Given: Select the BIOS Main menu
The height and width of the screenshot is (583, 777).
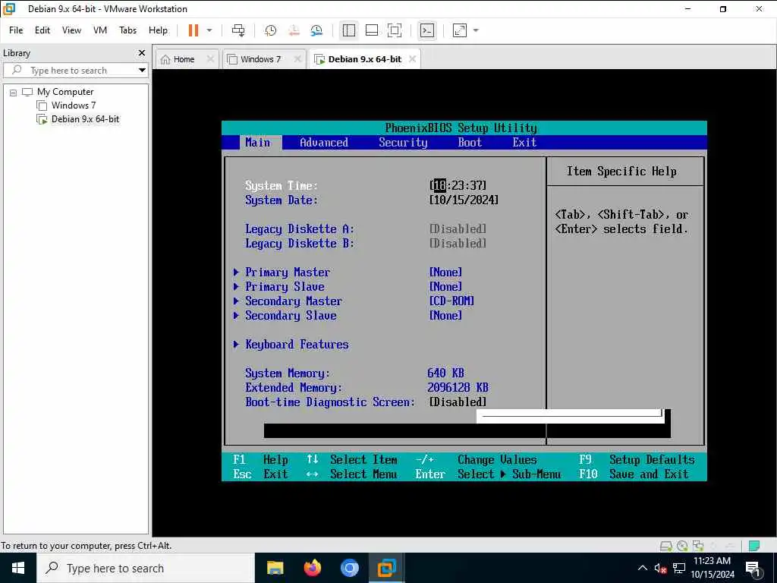Looking at the screenshot, I should click(258, 143).
